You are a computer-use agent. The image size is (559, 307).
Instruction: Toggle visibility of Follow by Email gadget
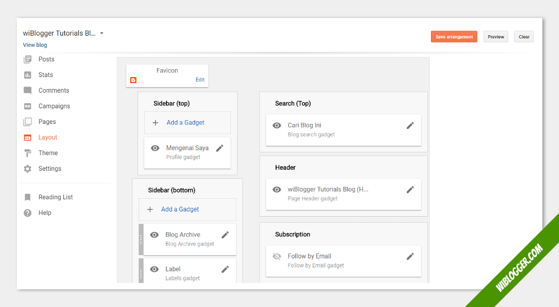(277, 256)
